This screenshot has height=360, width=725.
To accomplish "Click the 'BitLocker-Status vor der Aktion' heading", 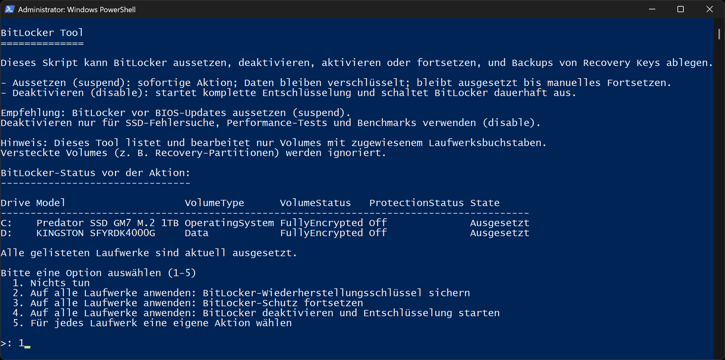I will tap(95, 172).
